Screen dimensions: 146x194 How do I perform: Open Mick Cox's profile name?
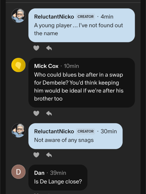pos(46,66)
